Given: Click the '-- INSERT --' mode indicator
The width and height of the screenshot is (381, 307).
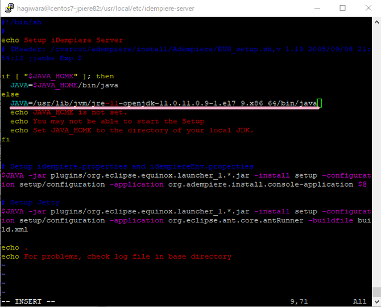Looking at the screenshot, I should pos(28,301).
